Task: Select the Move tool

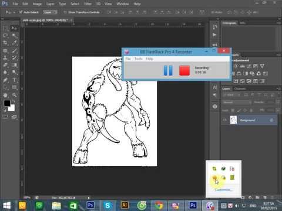Action: click(14, 28)
